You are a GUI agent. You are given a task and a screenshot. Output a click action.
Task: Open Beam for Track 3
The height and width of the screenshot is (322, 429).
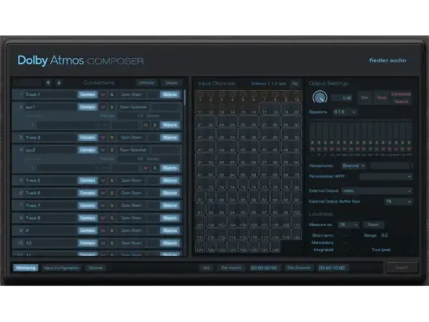tap(132, 137)
